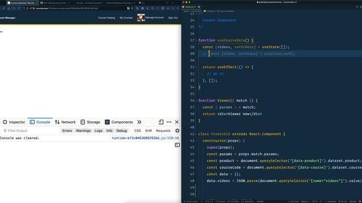The image size is (362, 203).
Task: Enable the XHR console filter
Action: [148, 131]
